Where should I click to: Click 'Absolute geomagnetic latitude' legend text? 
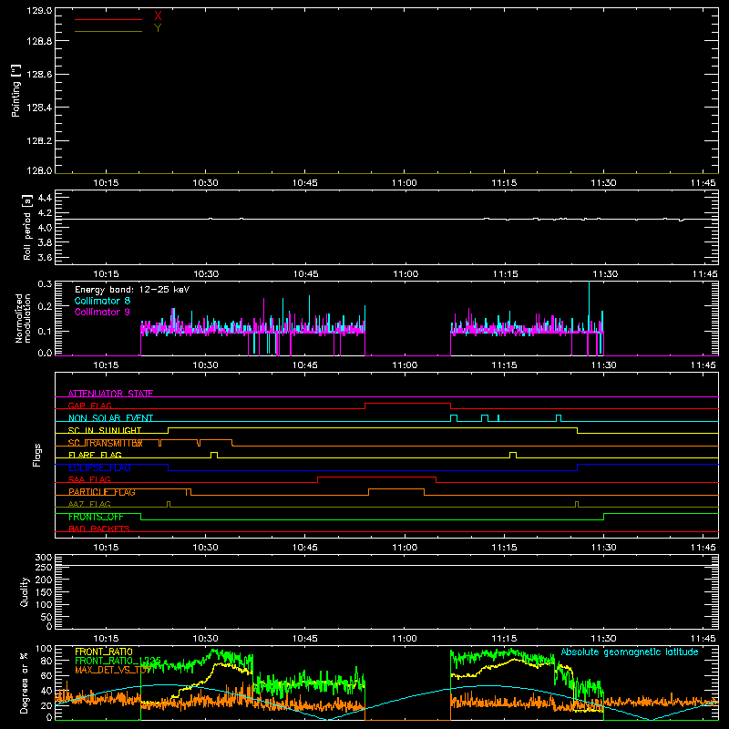click(x=630, y=652)
